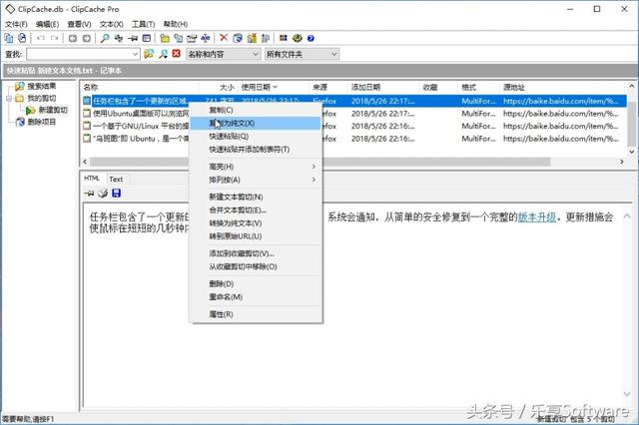Expand the 排列按(A) submenu
Image resolution: width=639 pixels, height=425 pixels.
pos(256,180)
